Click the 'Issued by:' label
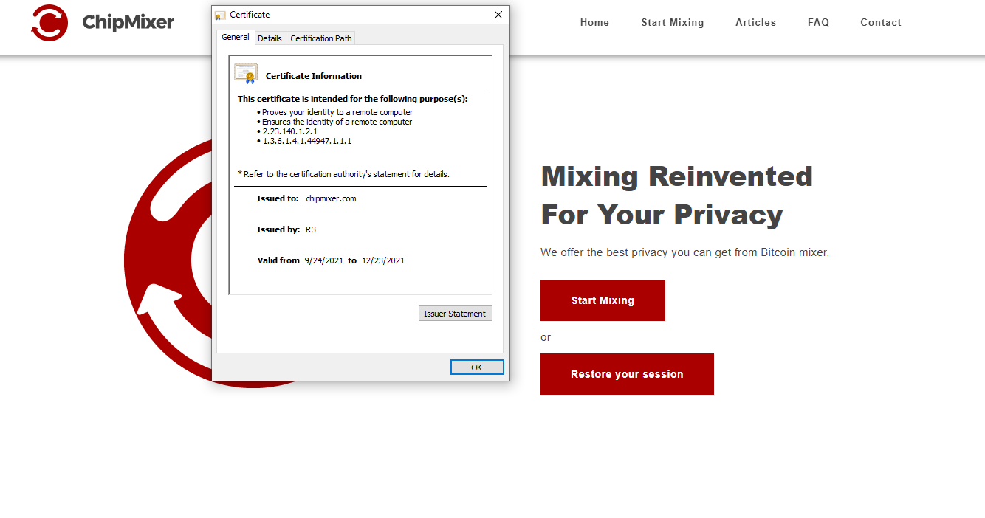Viewport: 985px width, 518px height. pyautogui.click(x=278, y=229)
